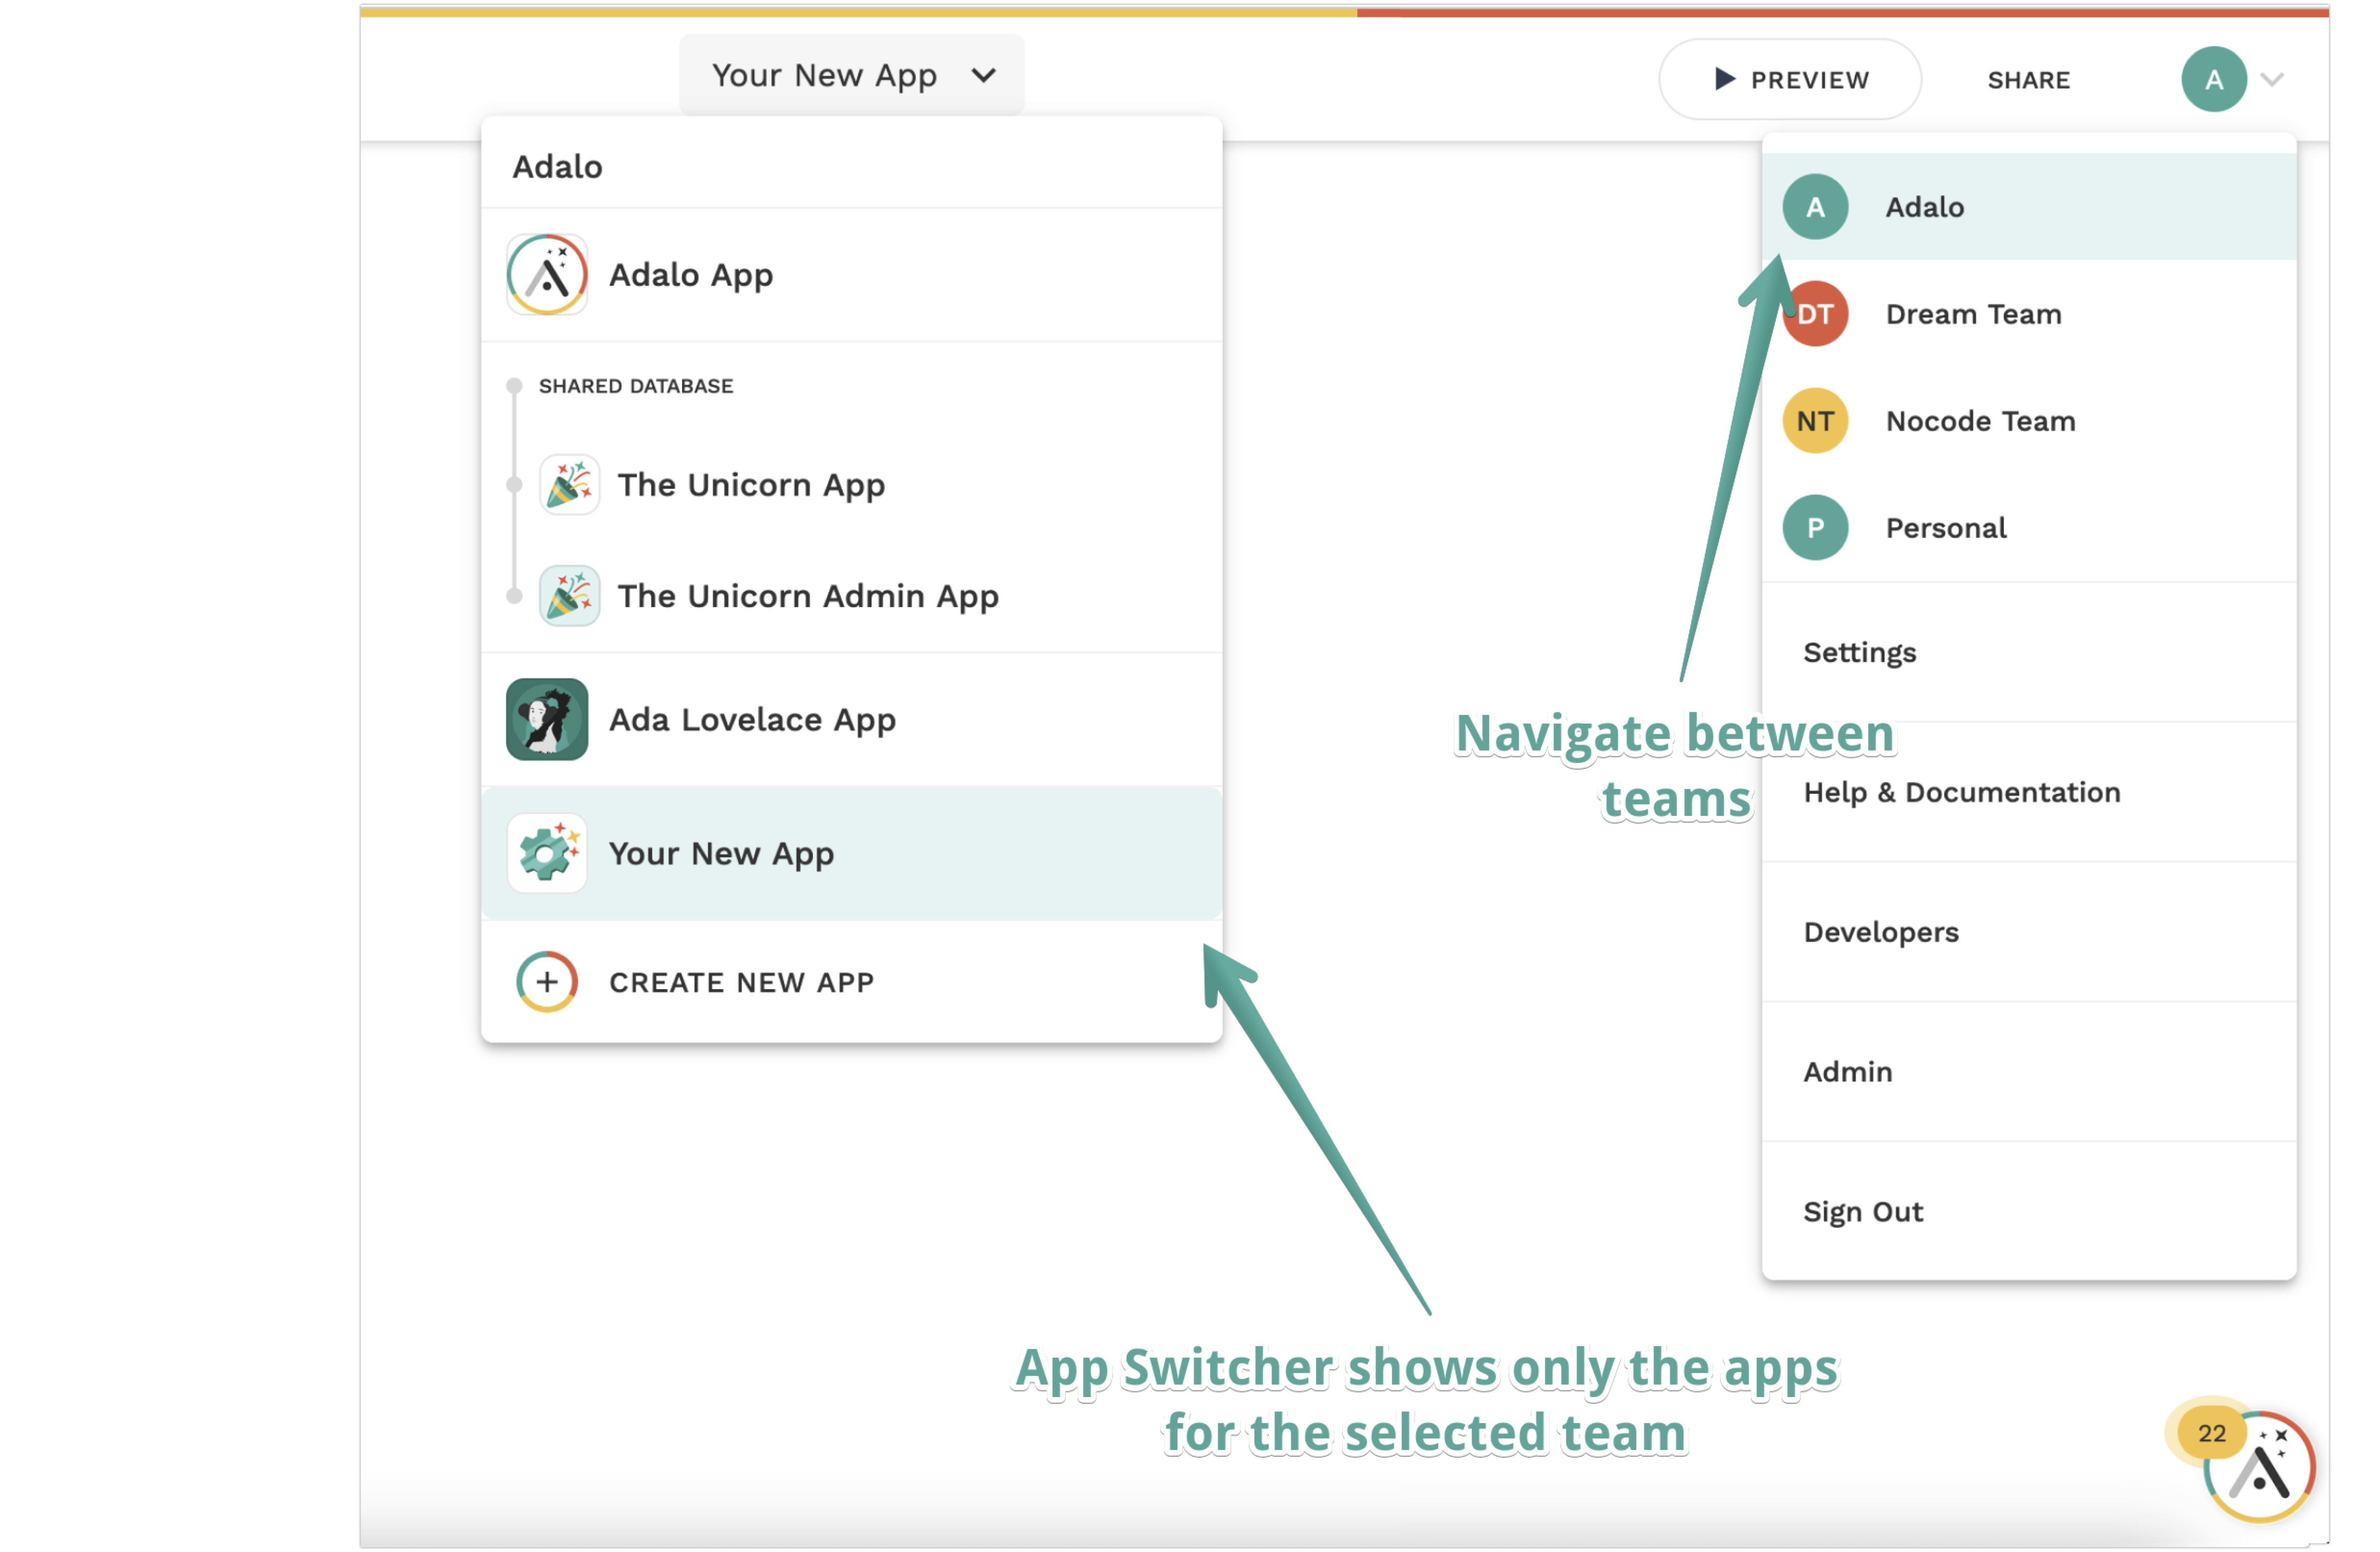Screen dimensions: 2380x1552
Task: Select the Adalo team avatar
Action: point(1815,207)
